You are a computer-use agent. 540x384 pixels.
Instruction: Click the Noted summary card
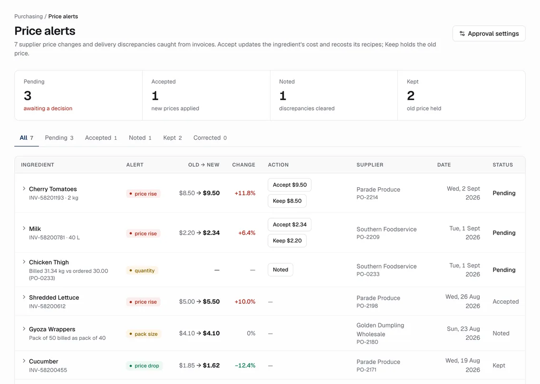[x=334, y=96]
